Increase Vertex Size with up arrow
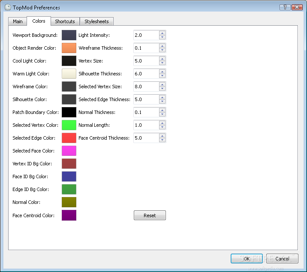The image size is (307, 272). (x=162, y=59)
